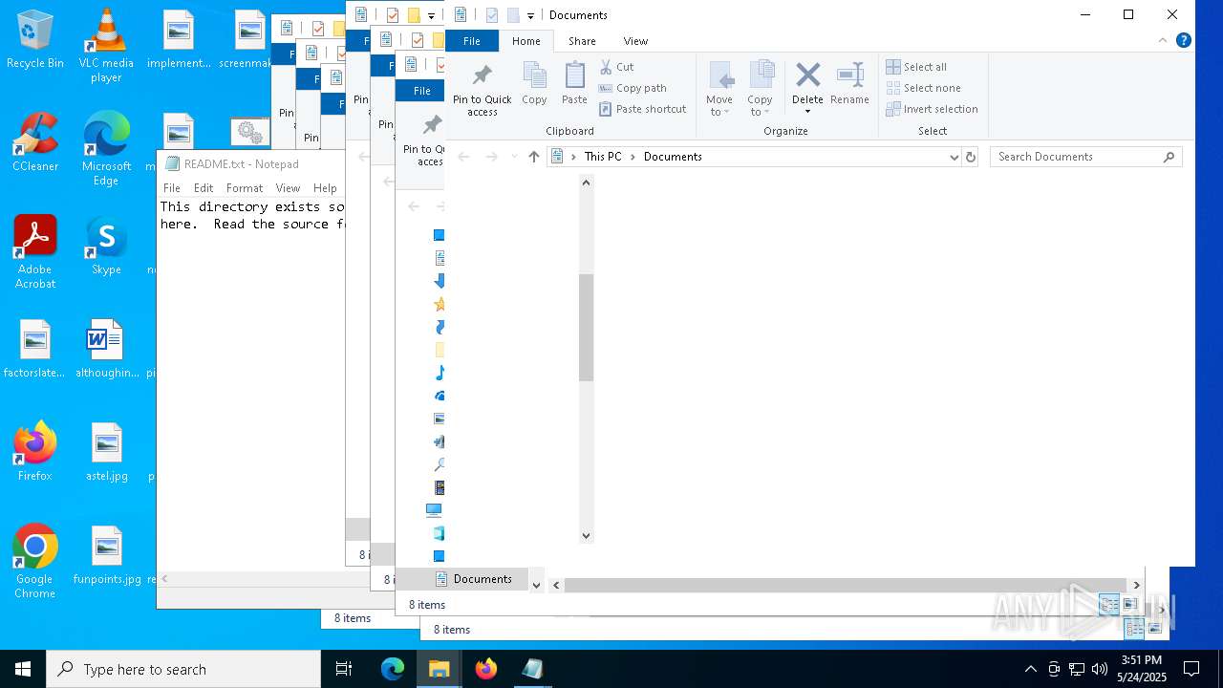Screen dimensions: 1223x688
Task: Click the Paste clipboard icon
Action: (x=574, y=83)
